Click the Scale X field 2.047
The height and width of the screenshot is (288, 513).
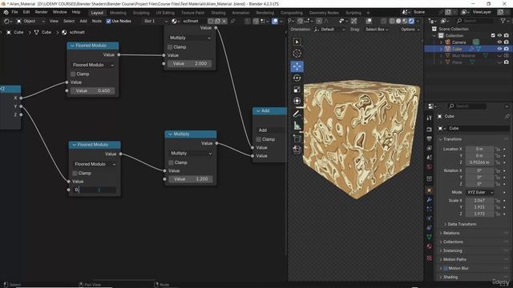479,201
